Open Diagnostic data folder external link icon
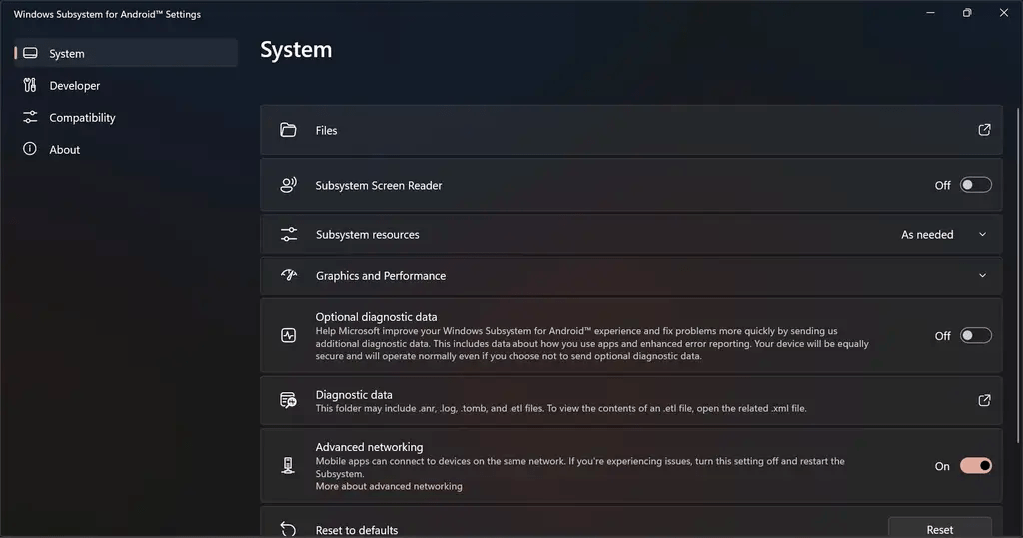1023x538 pixels. 984,400
